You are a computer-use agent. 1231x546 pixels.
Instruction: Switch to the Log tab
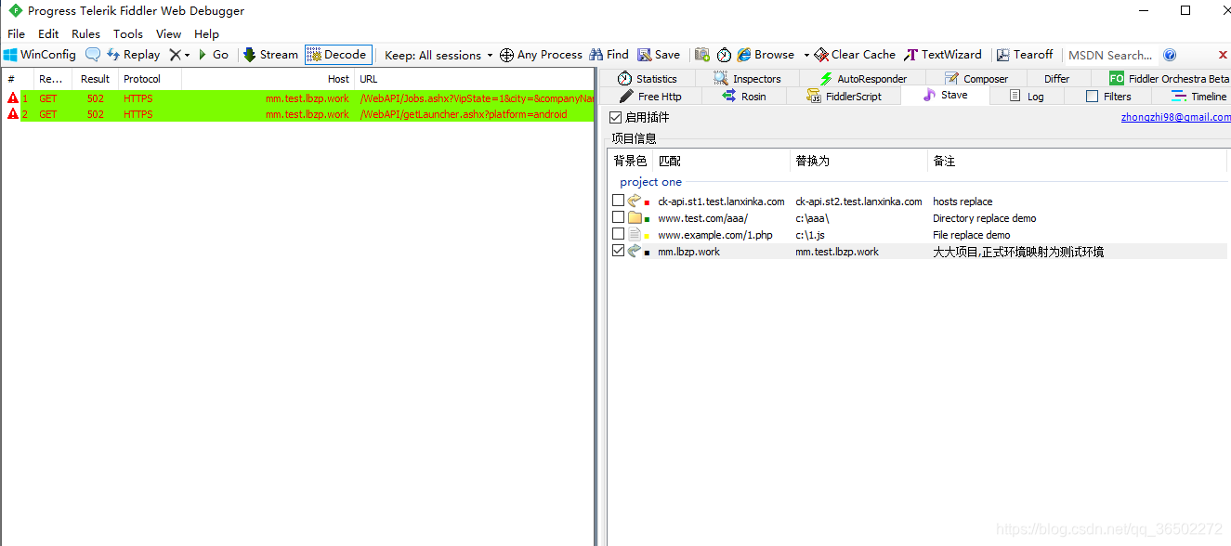(1026, 97)
